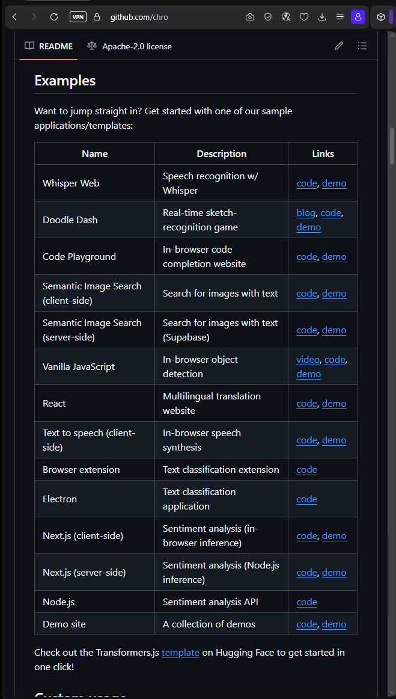Viewport: 396px width, 699px height.
Task: Click the translate page icon
Action: pyautogui.click(x=286, y=17)
